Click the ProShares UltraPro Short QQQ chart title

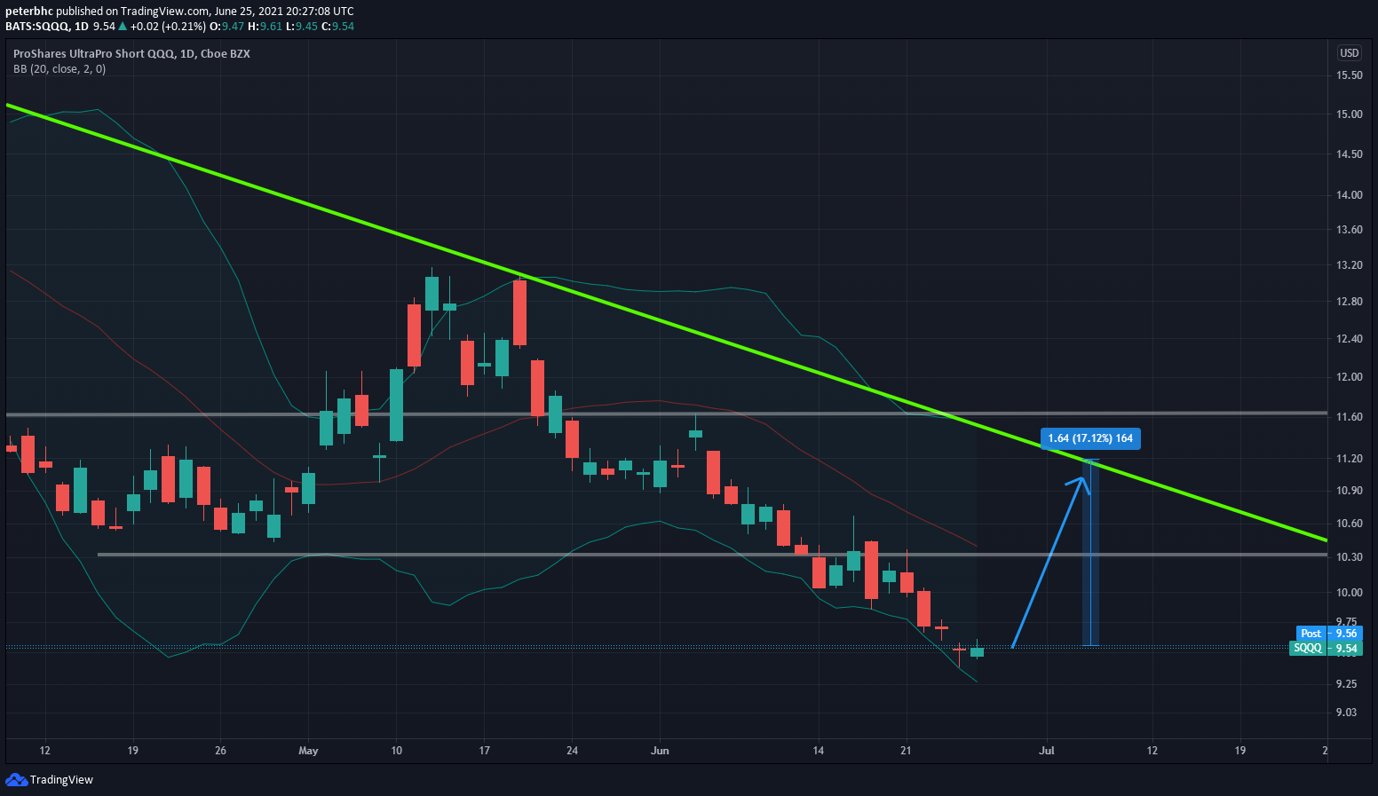131,54
